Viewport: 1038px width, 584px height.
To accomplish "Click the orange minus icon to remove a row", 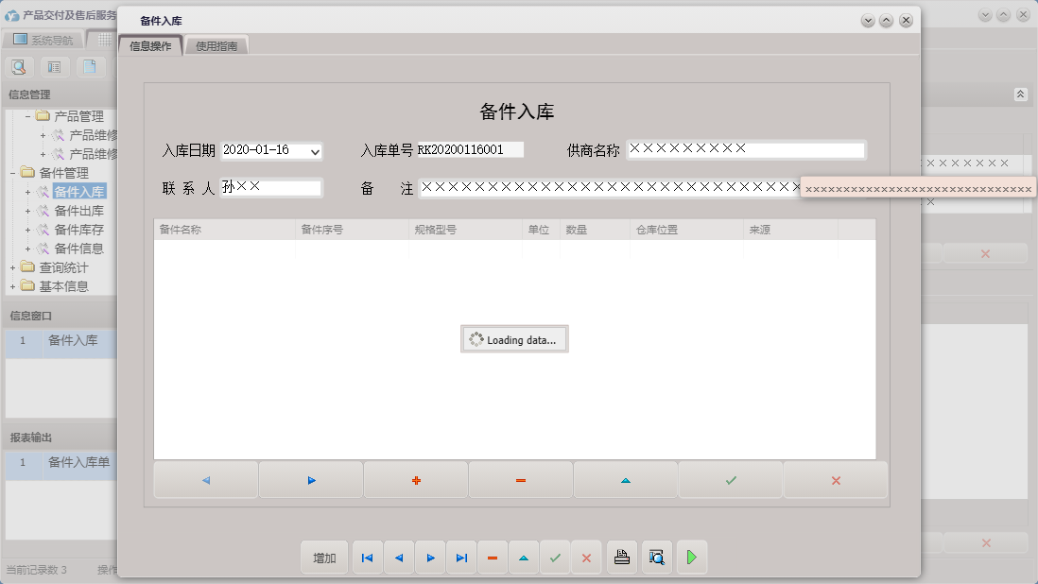I will click(520, 480).
